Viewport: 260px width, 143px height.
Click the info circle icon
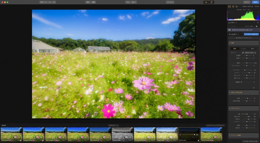(236, 6)
